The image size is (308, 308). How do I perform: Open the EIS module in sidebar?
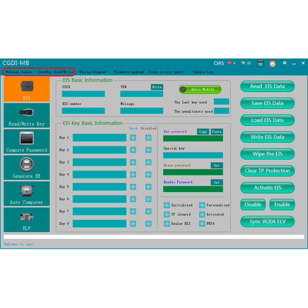pyautogui.click(x=27, y=89)
